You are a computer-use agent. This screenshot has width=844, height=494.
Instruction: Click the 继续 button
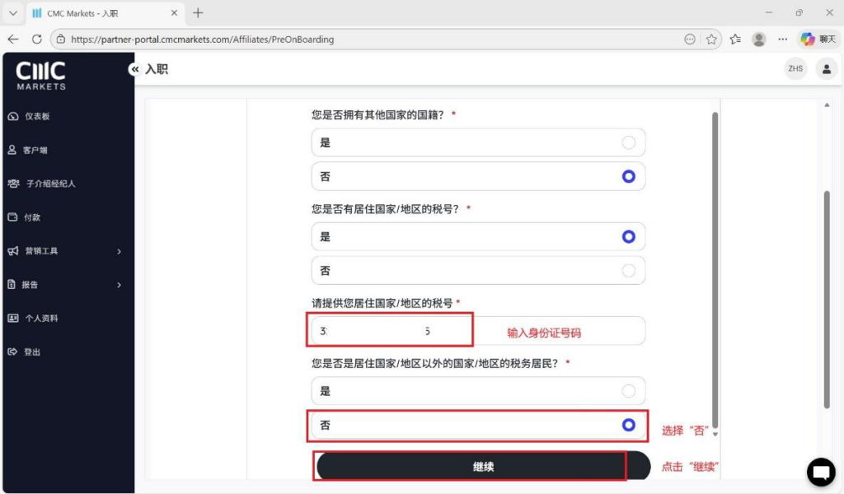483,466
